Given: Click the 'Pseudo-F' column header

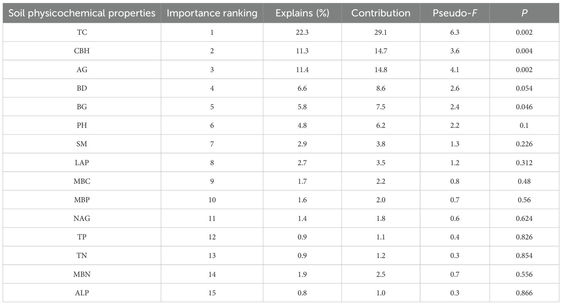Looking at the screenshot, I should click(455, 13).
